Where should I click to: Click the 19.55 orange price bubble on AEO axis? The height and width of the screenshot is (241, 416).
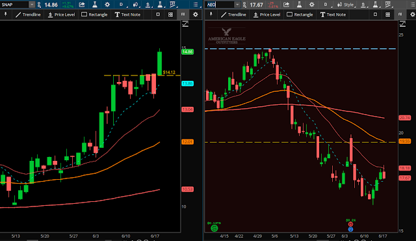[405, 141]
